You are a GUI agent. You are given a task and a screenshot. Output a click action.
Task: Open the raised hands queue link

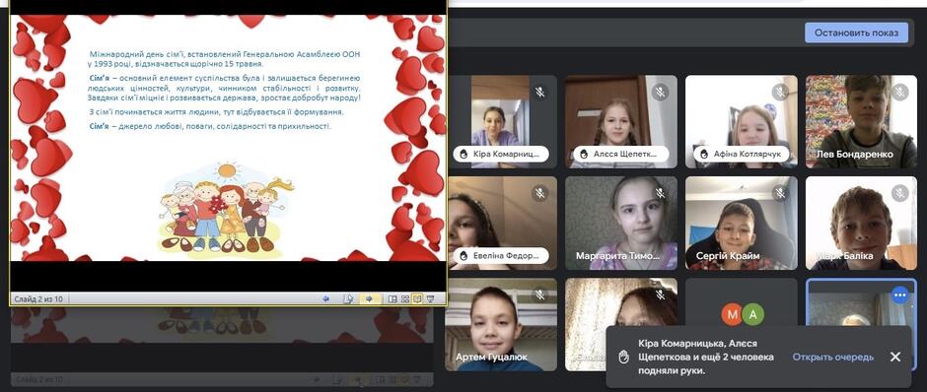[x=833, y=358]
